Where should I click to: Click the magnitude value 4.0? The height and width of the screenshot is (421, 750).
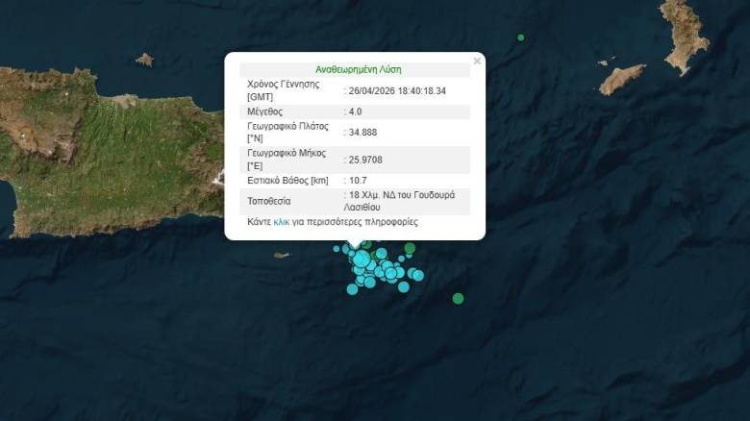tap(356, 111)
